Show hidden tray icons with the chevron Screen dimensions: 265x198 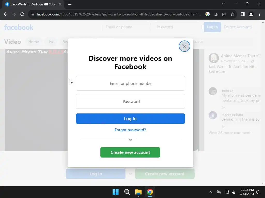(x=210, y=192)
